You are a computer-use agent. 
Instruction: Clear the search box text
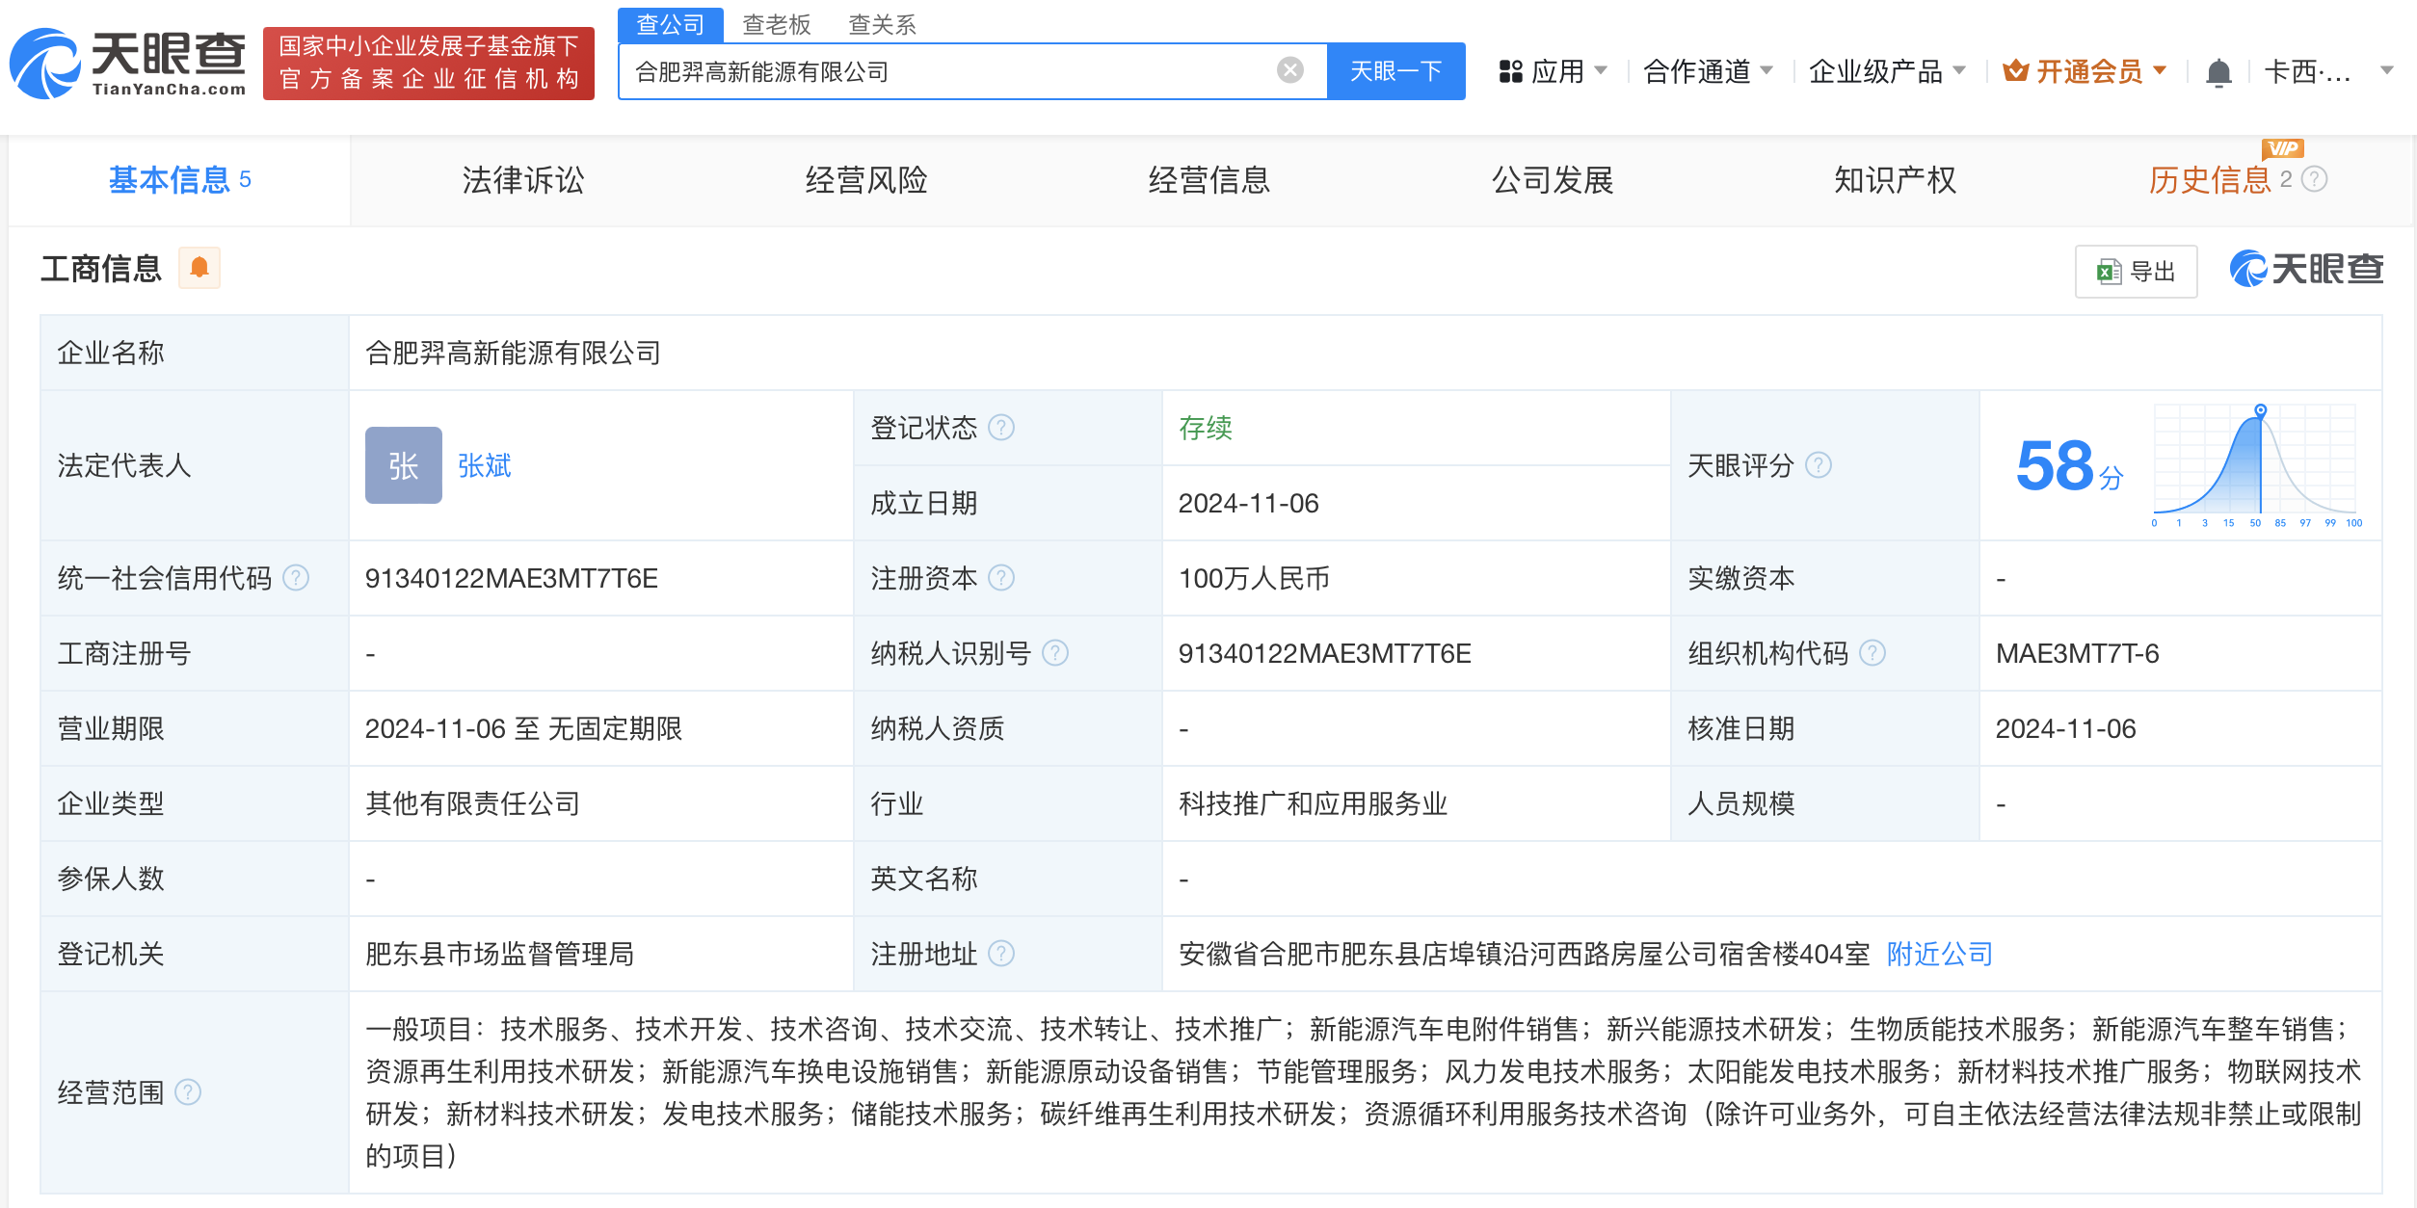[1289, 70]
